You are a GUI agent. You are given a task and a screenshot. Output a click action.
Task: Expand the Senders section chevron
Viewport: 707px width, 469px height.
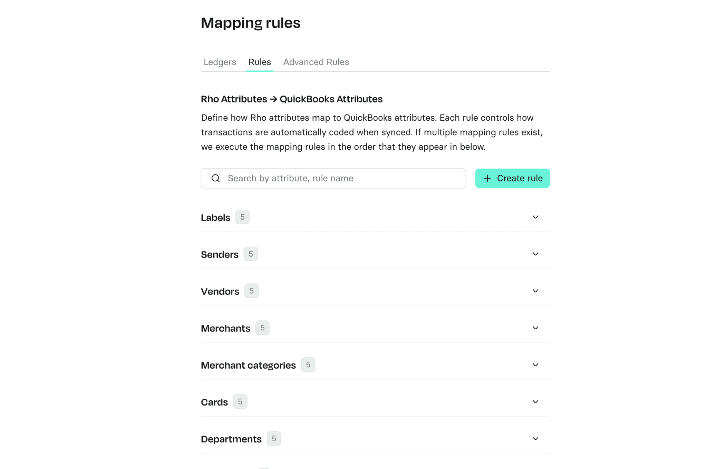coord(535,254)
